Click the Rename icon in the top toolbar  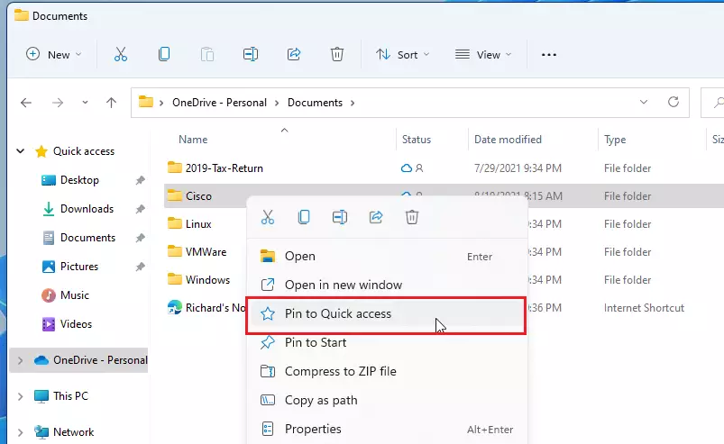[x=251, y=54]
